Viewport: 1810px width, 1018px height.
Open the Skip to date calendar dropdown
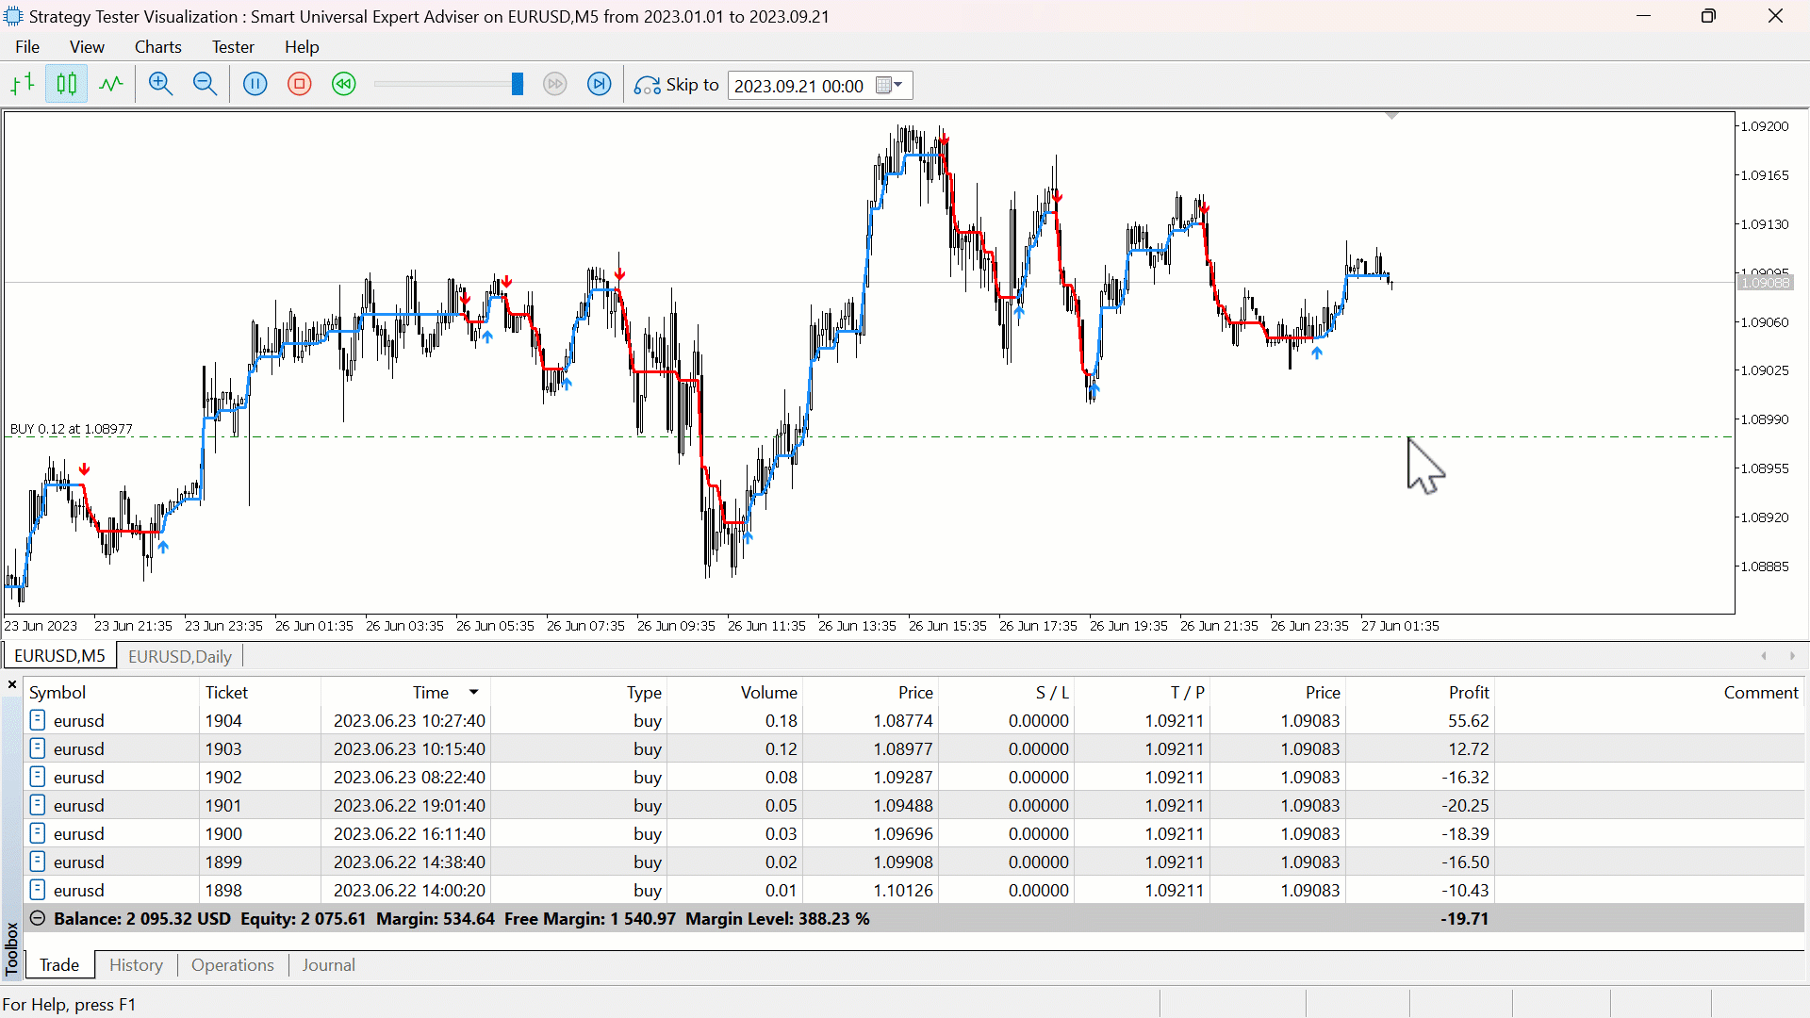coord(890,86)
